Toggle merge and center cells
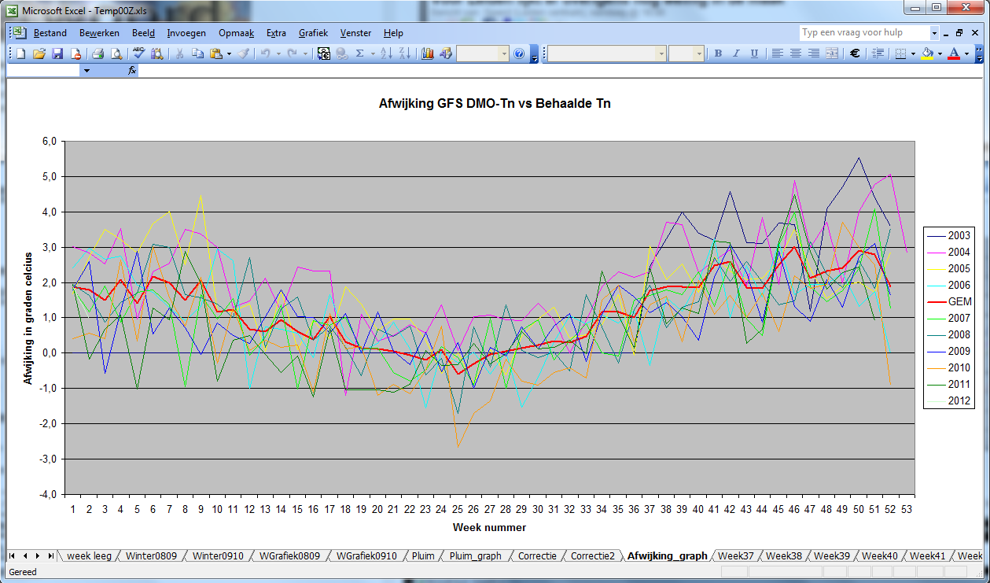This screenshot has width=990, height=583. (832, 54)
